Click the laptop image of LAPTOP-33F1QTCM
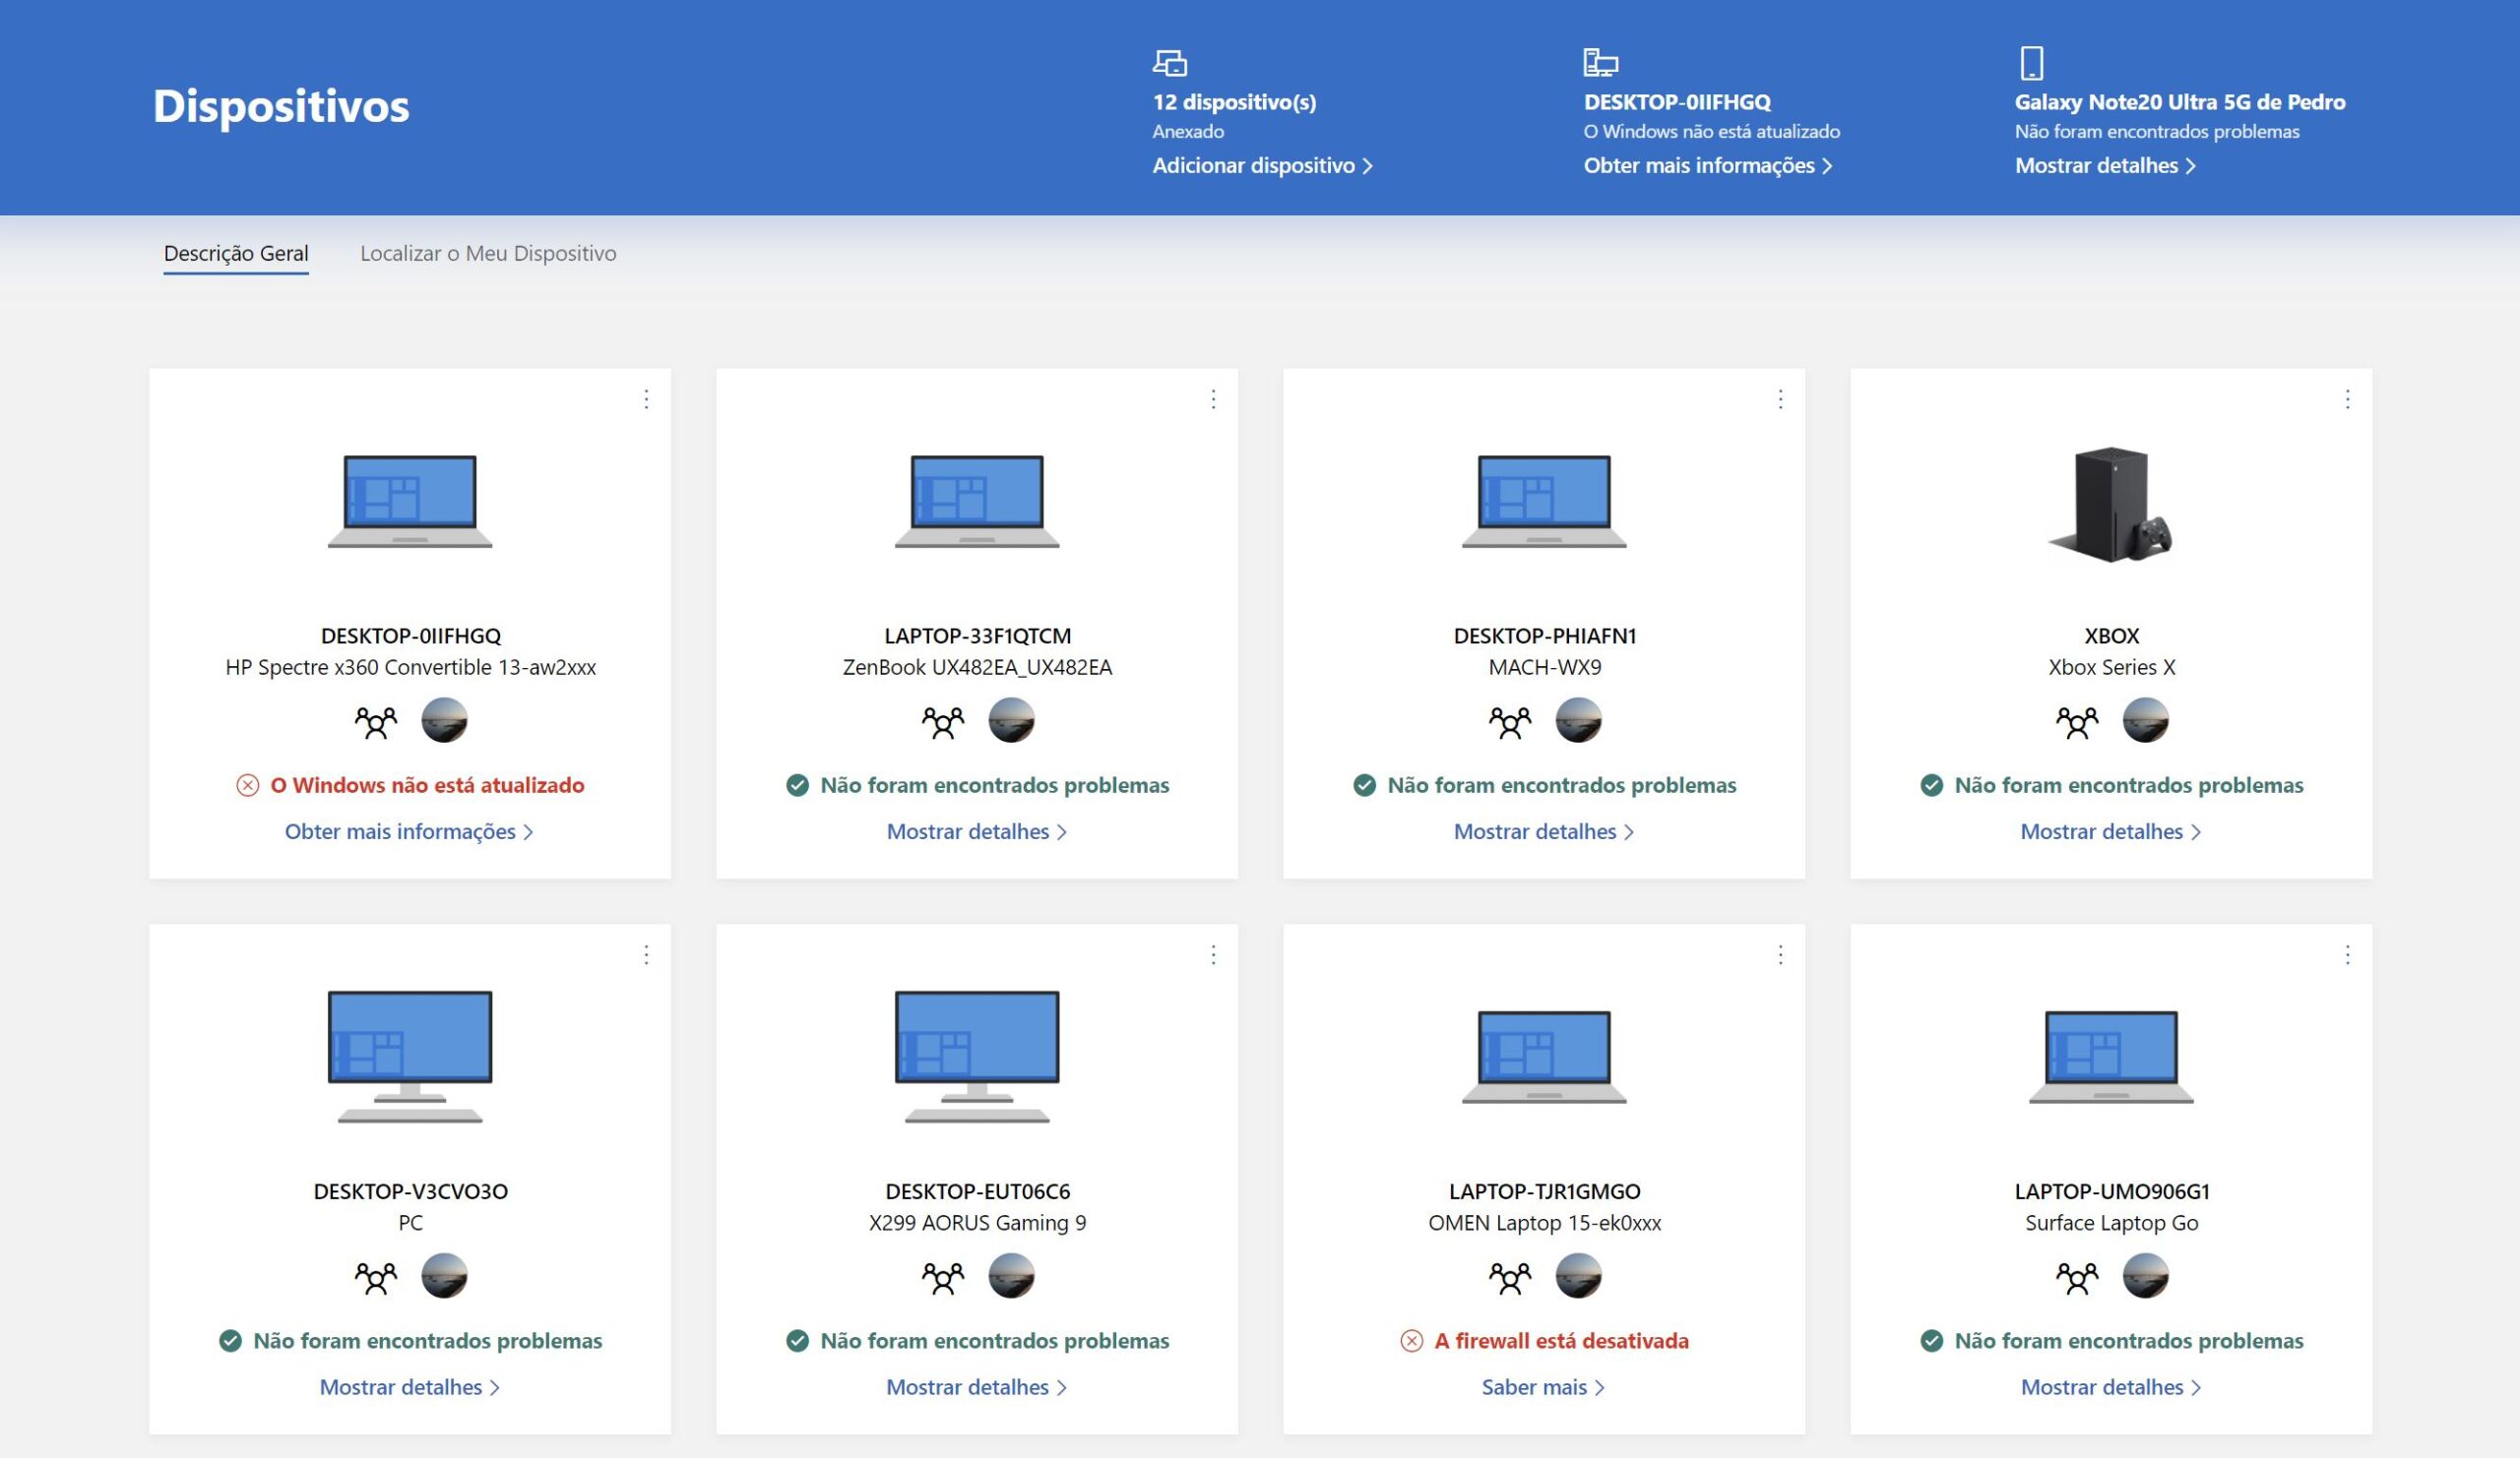The width and height of the screenshot is (2520, 1458). pos(977,502)
